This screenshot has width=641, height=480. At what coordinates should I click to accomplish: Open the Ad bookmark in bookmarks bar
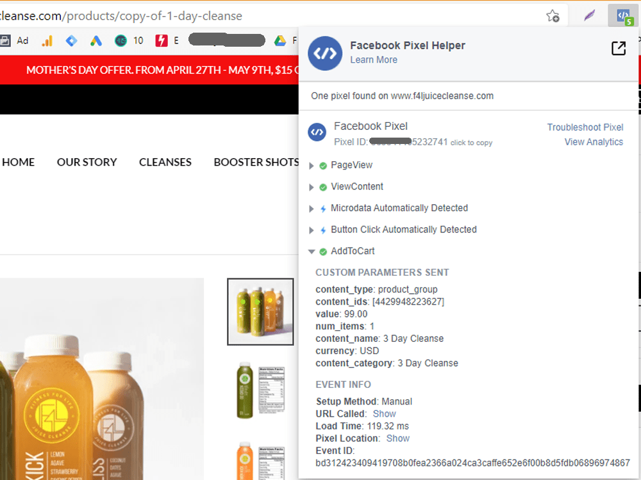point(15,40)
